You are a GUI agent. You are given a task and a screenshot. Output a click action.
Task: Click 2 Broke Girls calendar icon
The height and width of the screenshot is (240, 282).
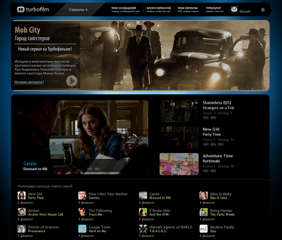(143, 212)
